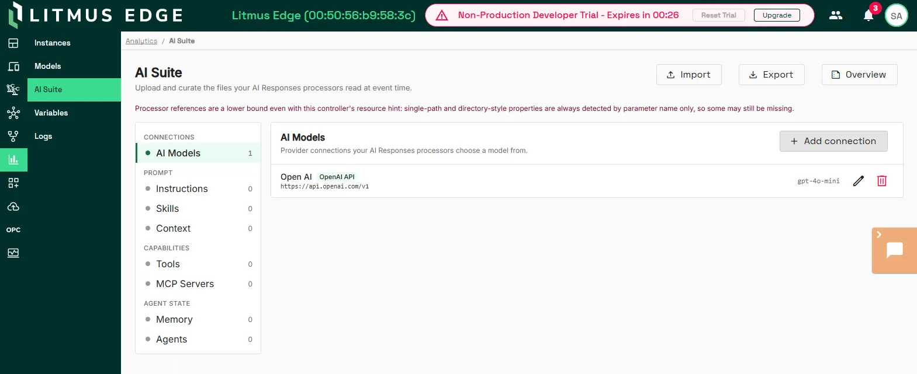Image resolution: width=917 pixels, height=374 pixels.
Task: Open the Logs sidebar icon
Action: (13, 137)
